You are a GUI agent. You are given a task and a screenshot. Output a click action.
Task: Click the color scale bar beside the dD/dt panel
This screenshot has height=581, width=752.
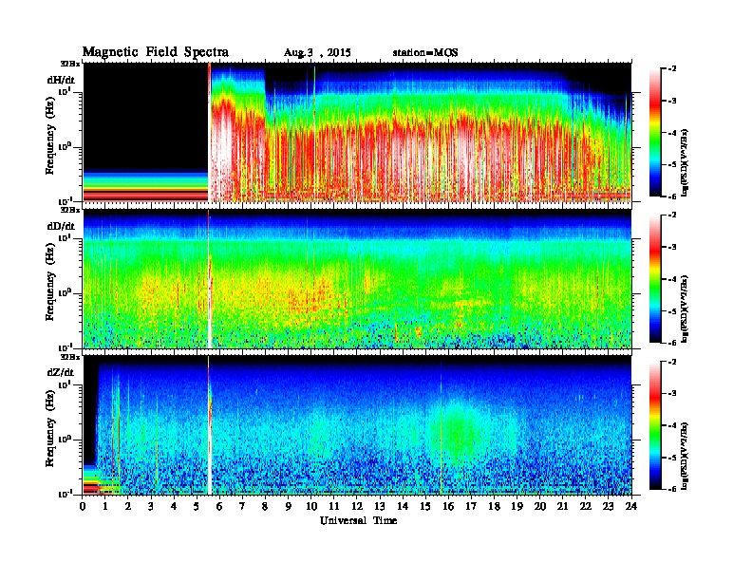655,278
